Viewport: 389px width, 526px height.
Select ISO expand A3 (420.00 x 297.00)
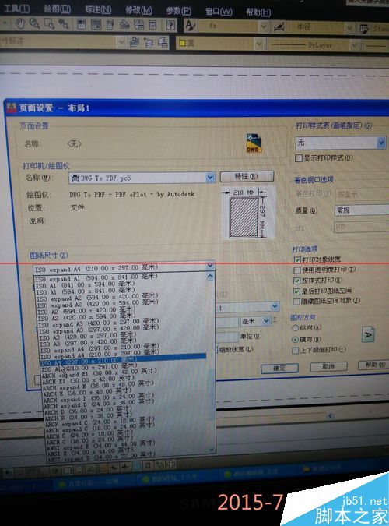point(99,323)
